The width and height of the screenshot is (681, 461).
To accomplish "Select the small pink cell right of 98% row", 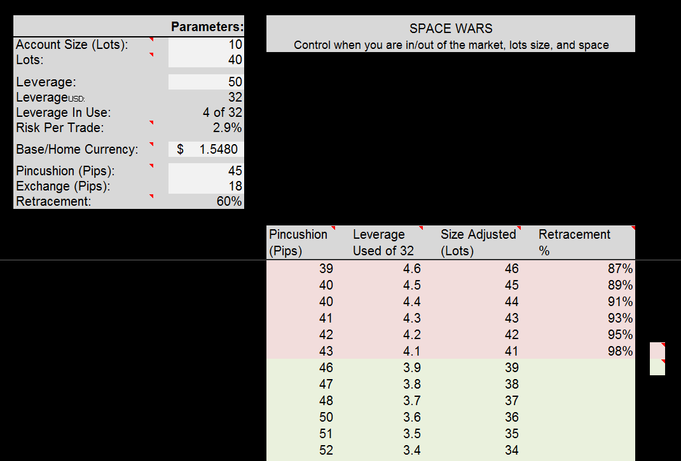I will [x=657, y=351].
